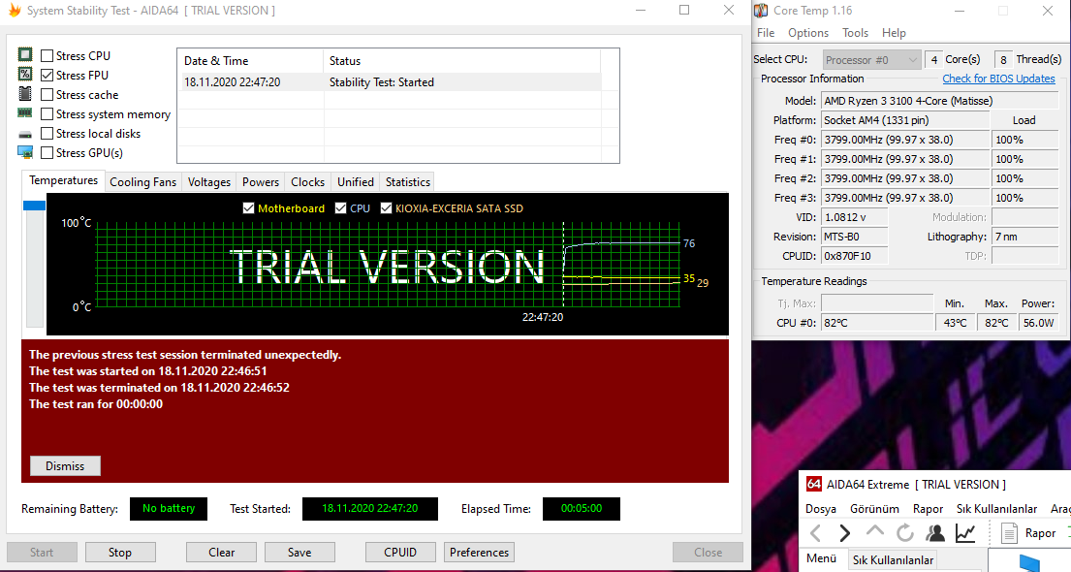Switch to the Unified tab
This screenshot has height=572, width=1071.
pyautogui.click(x=355, y=182)
